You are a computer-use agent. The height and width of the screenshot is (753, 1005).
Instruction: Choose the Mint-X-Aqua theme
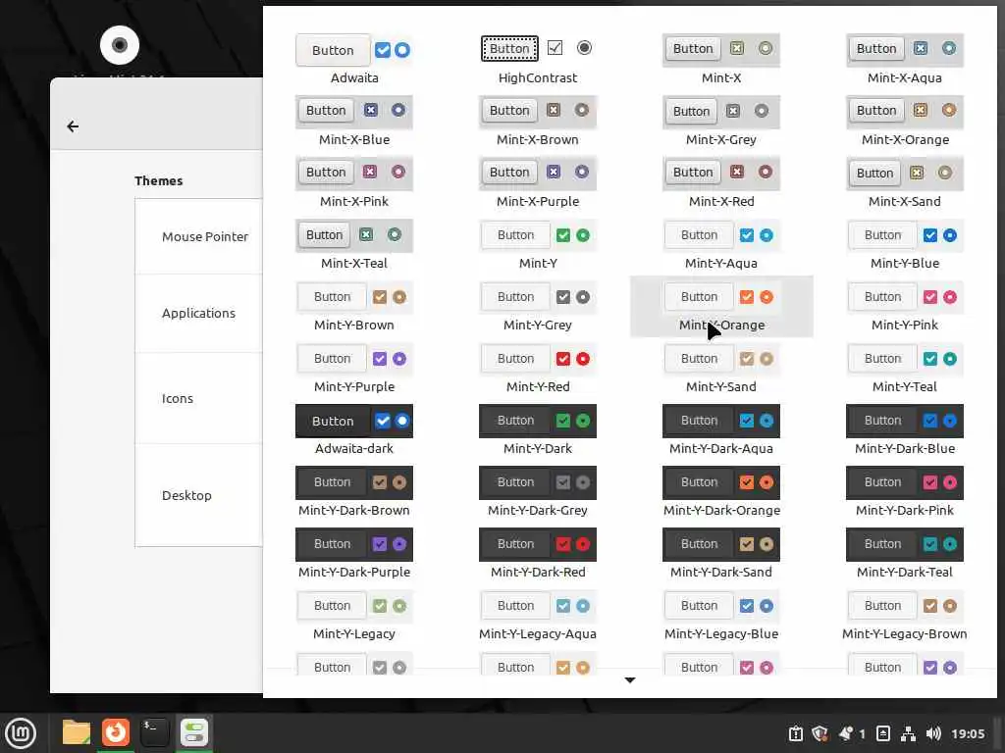[x=904, y=60]
